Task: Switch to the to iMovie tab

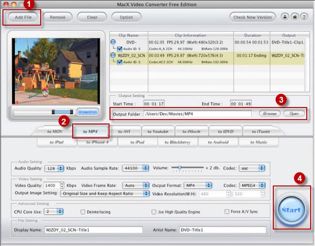Action: 191,132
